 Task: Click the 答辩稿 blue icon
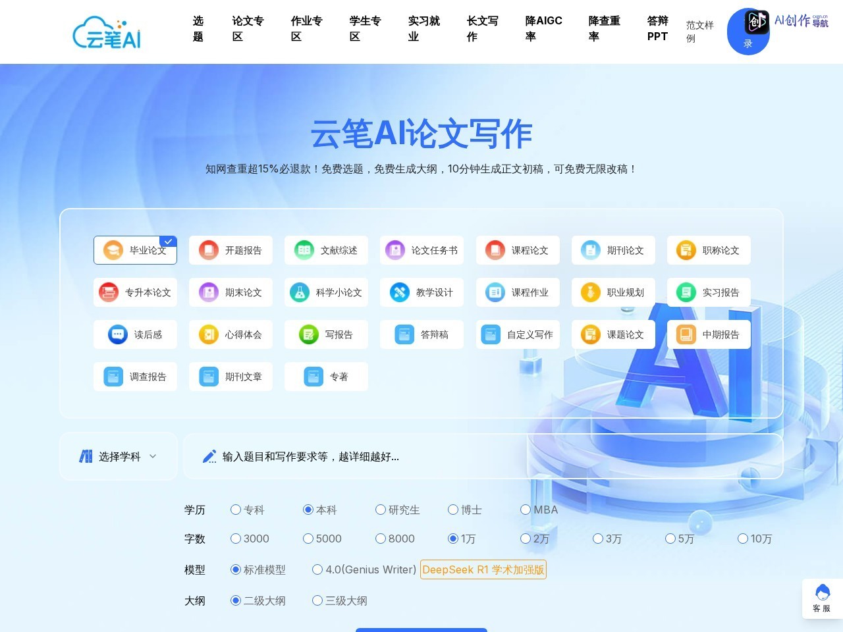click(x=404, y=334)
